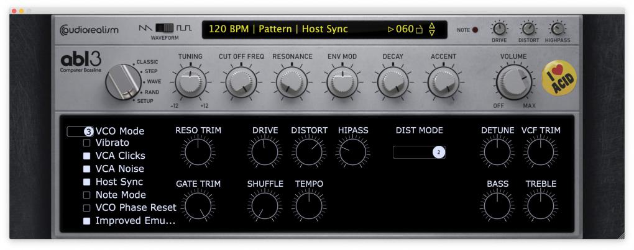Click the Highpass mini knob
The height and width of the screenshot is (250, 634).
[557, 29]
